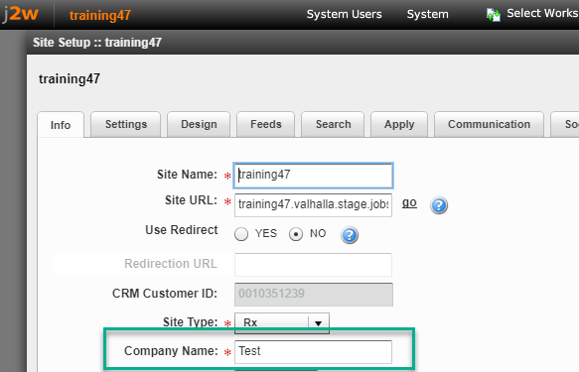Switch to the Search tab
This screenshot has width=579, height=372.
pyautogui.click(x=333, y=124)
